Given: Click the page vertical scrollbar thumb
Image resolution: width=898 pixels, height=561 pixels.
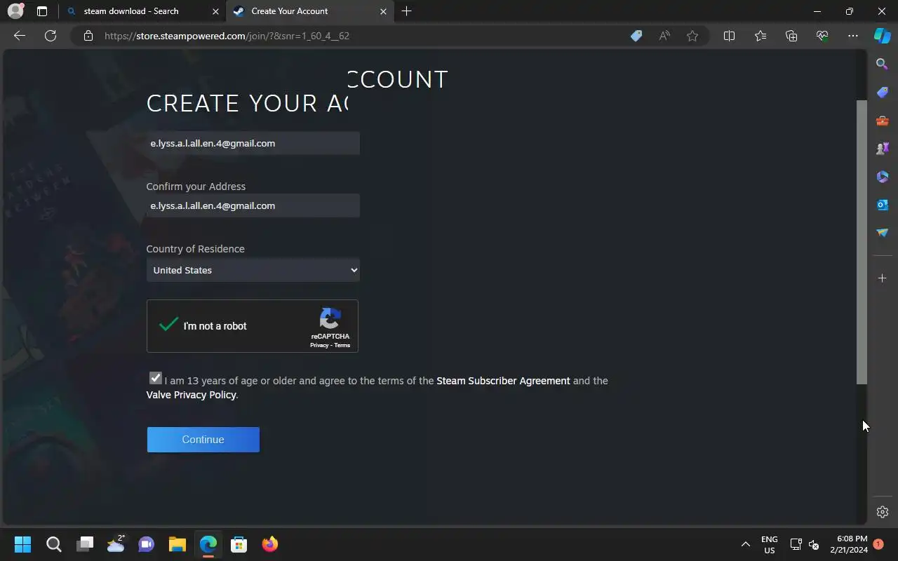Looking at the screenshot, I should [862, 242].
